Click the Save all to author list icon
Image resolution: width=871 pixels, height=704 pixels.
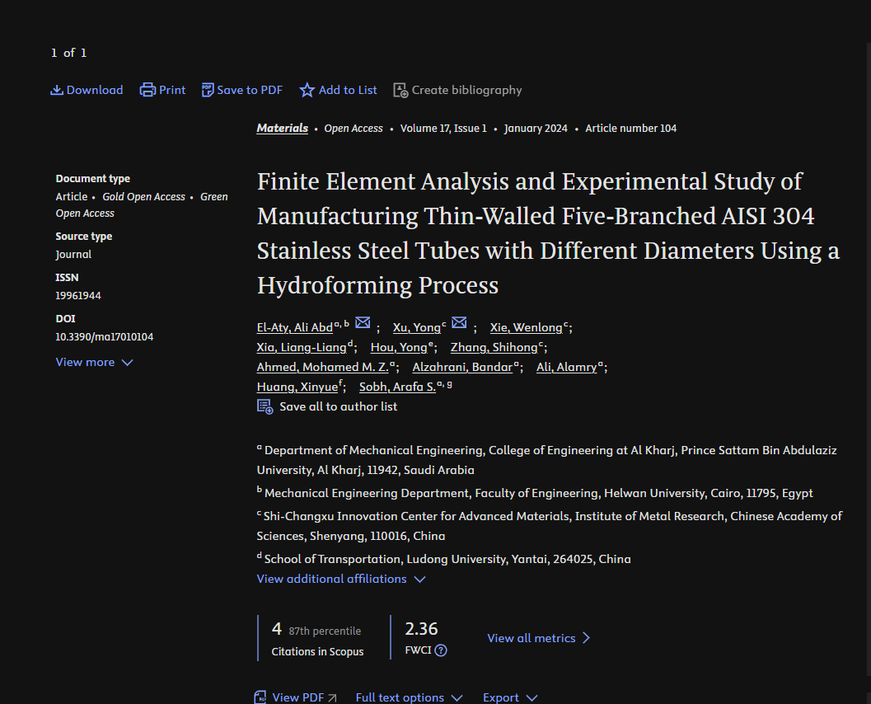click(x=265, y=406)
